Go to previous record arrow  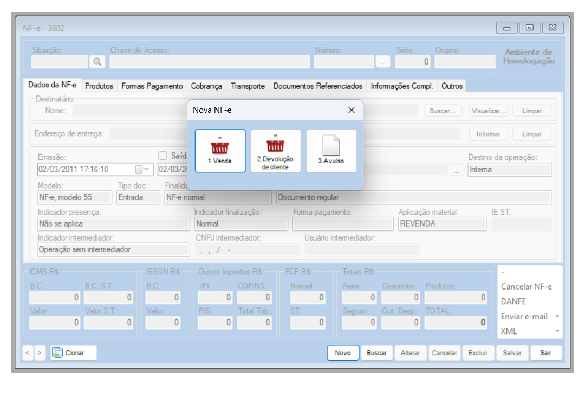[28, 352]
